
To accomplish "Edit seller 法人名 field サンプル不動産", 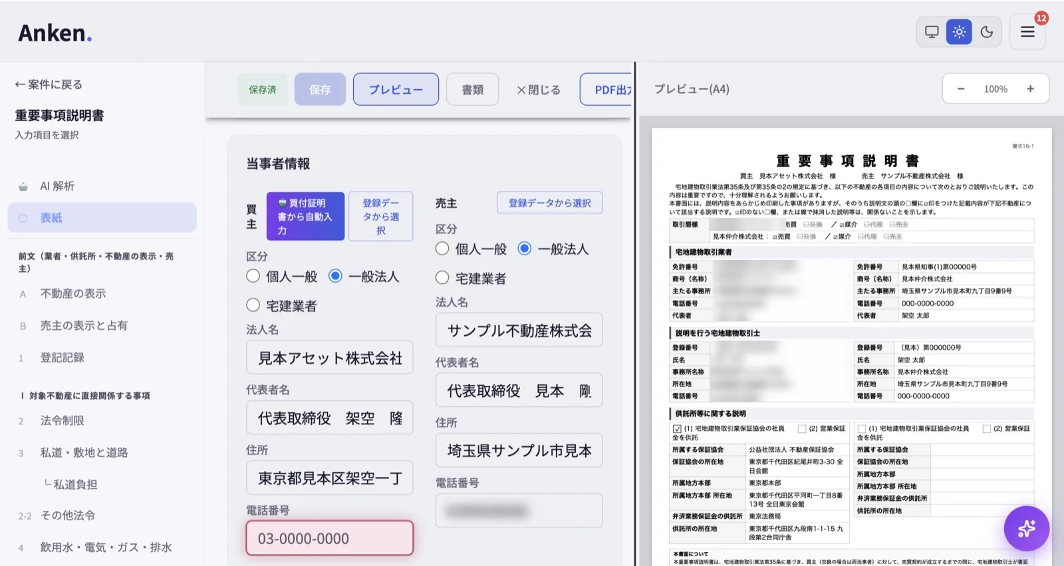I will pos(519,331).
